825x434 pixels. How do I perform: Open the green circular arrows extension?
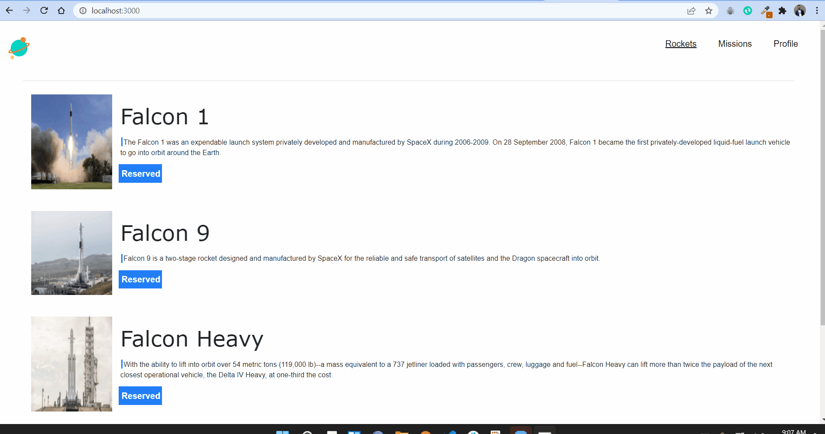tap(747, 11)
